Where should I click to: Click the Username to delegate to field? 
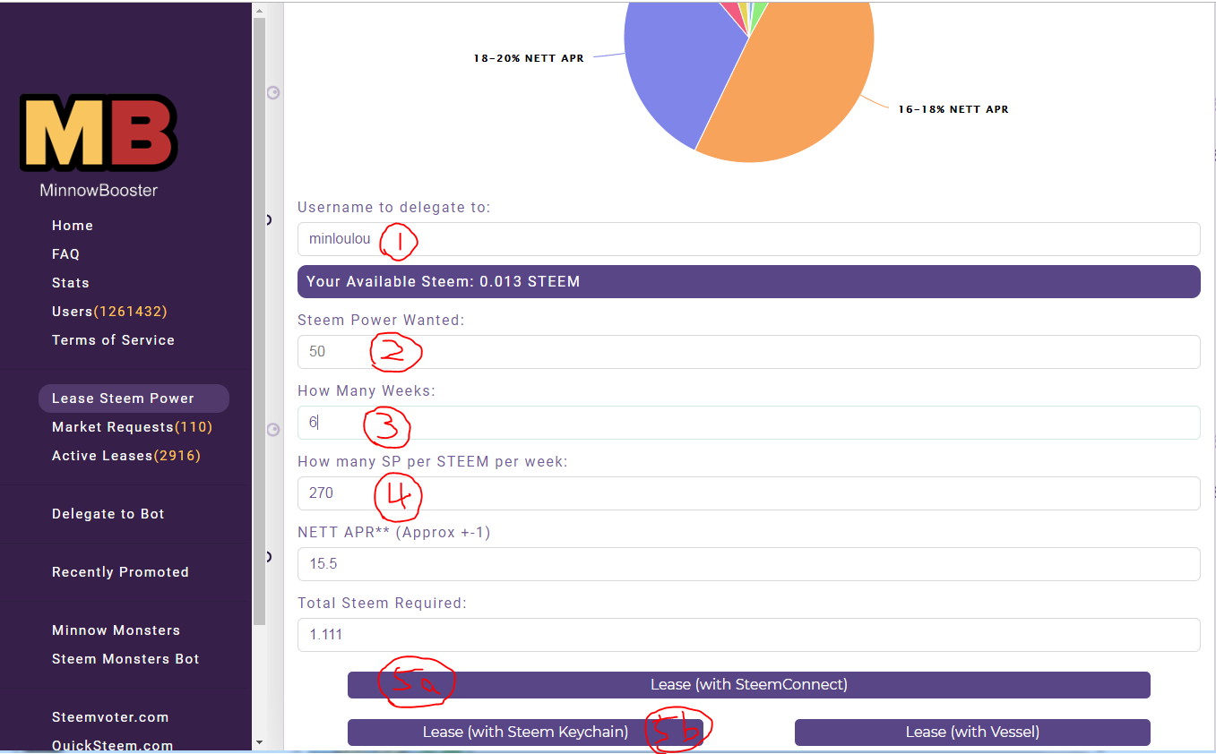748,239
